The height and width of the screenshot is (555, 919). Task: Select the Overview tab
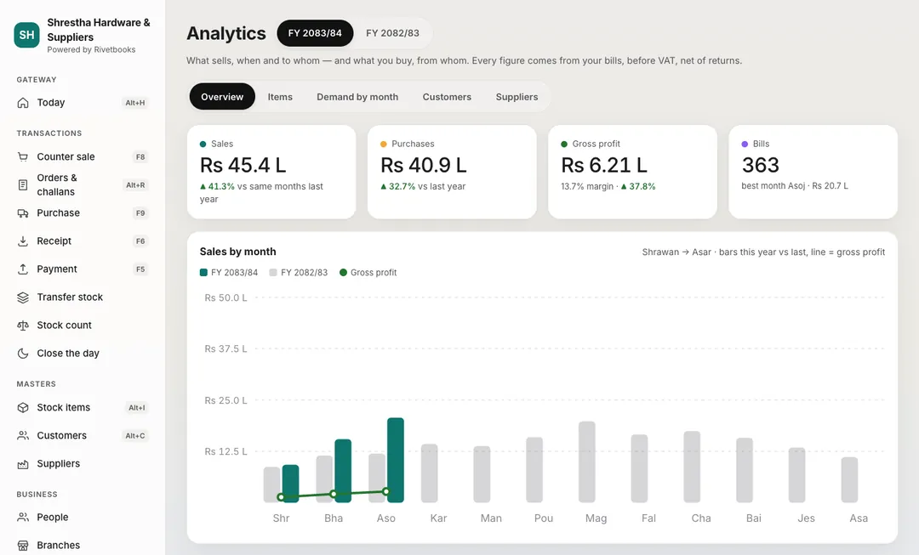tap(222, 97)
